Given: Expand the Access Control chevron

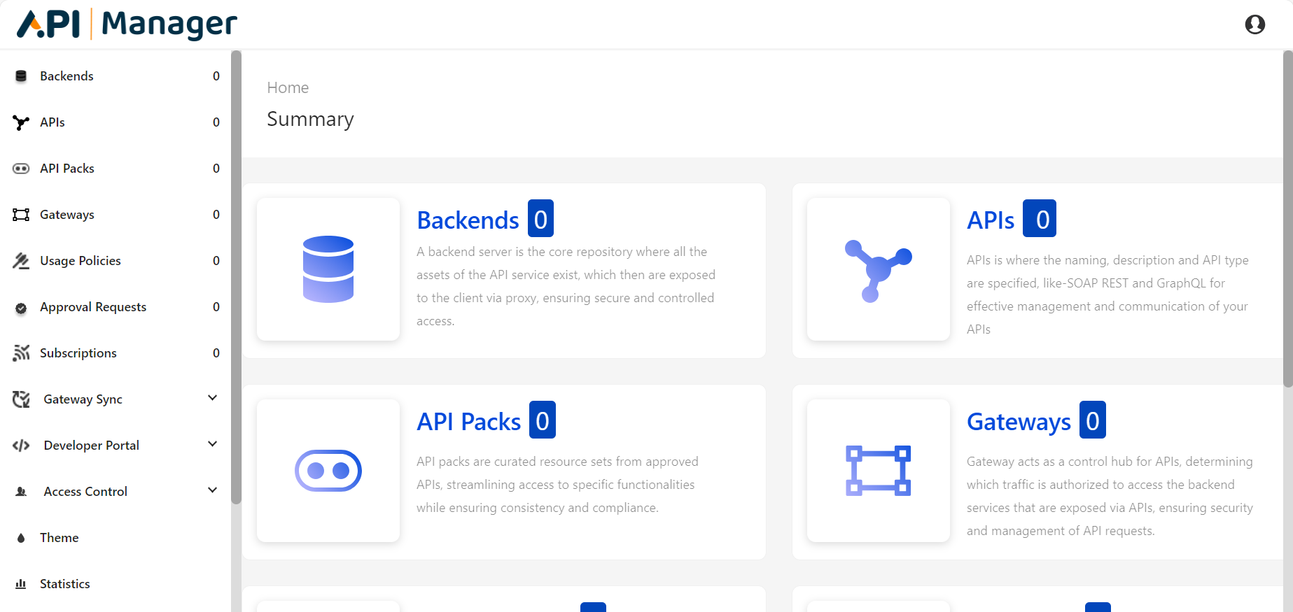Looking at the screenshot, I should pos(213,490).
